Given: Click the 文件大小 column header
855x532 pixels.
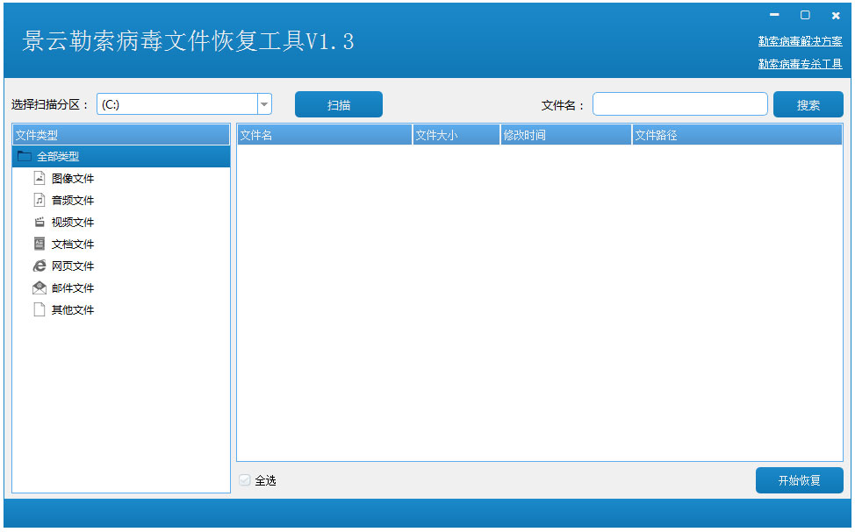Looking at the screenshot, I should [x=456, y=134].
